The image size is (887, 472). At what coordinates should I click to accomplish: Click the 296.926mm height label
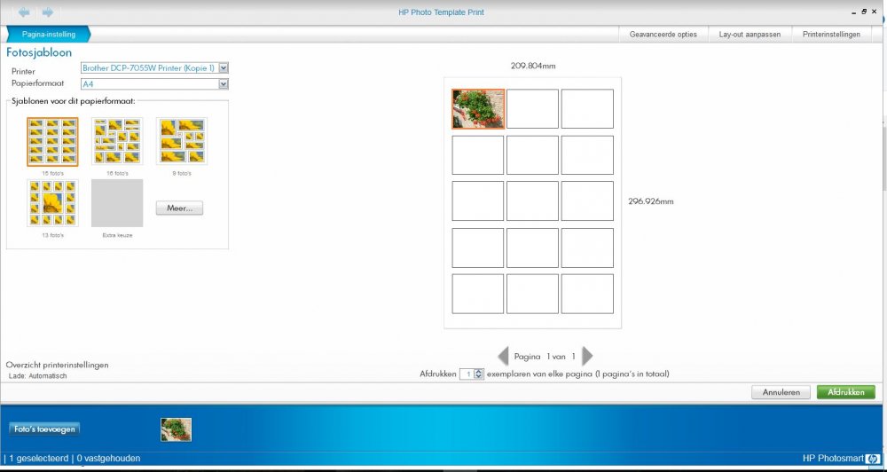pos(650,201)
